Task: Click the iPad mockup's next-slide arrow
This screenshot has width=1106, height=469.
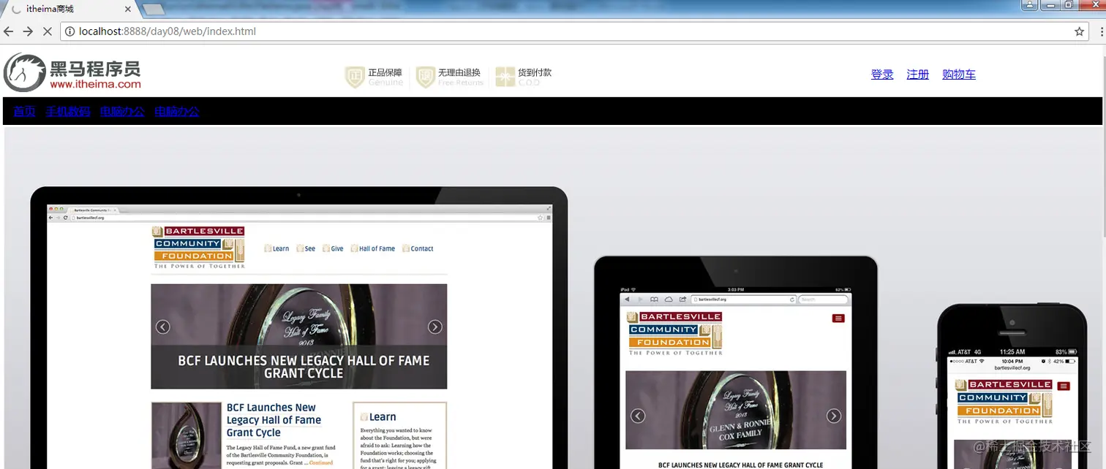Action: tap(834, 416)
